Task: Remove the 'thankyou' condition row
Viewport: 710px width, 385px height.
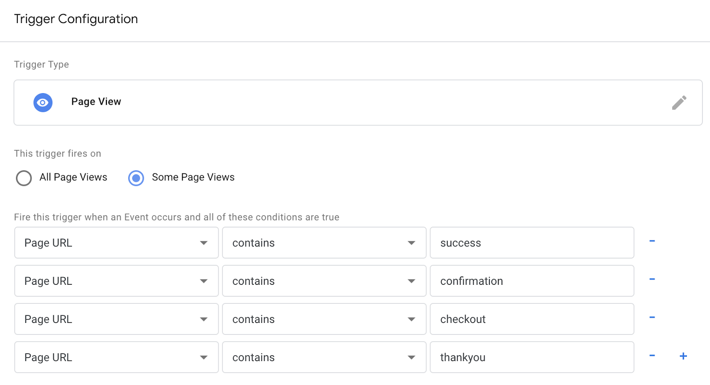Action: click(x=652, y=356)
